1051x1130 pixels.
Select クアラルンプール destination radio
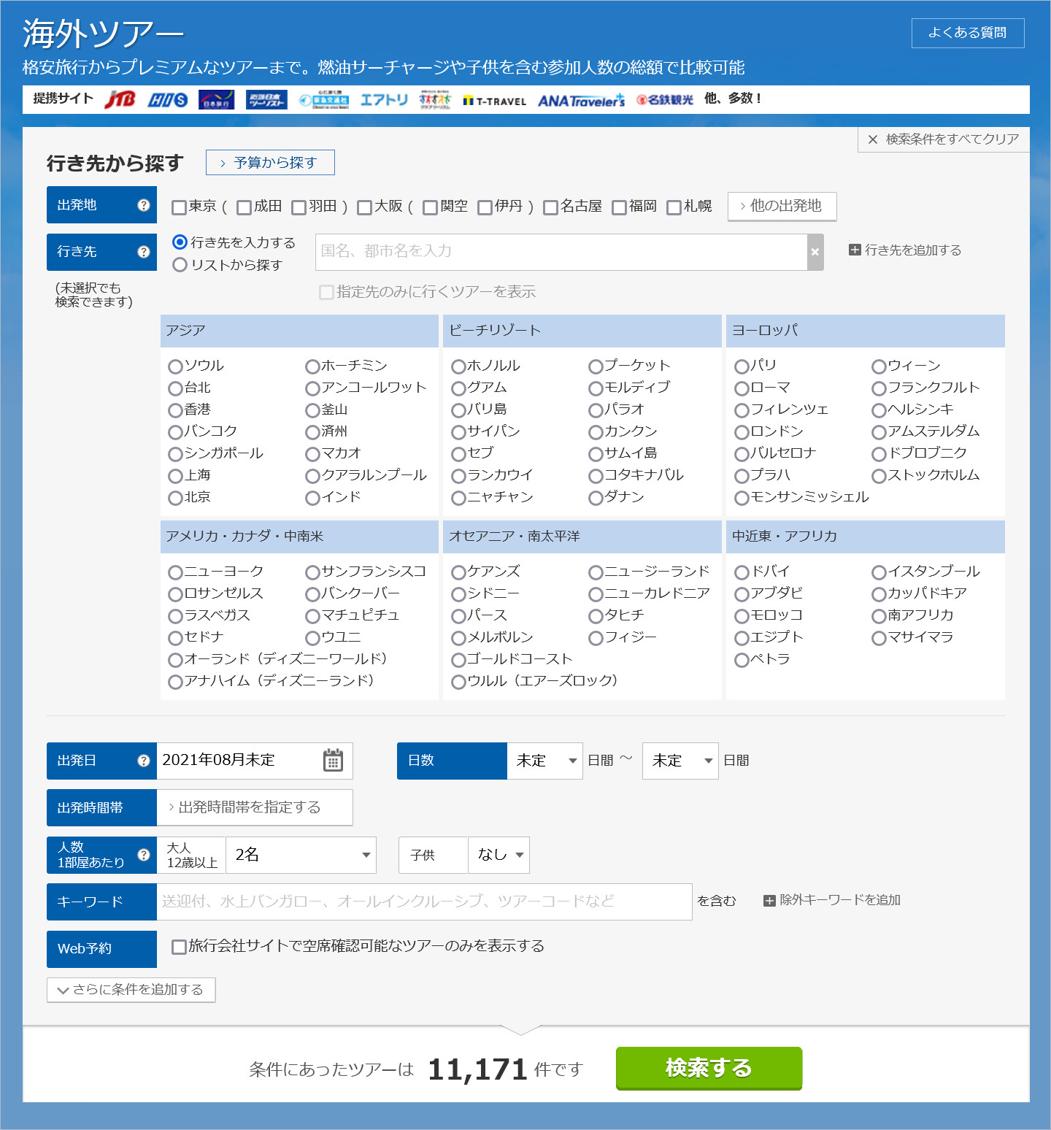tap(312, 476)
